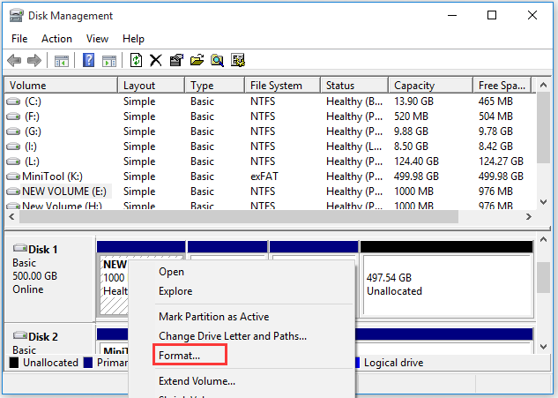Show/hide action pane toolbar icon
Screen dimensions: 558x398
point(109,61)
